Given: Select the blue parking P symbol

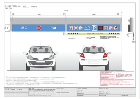Looking at the screenshot, I should click(x=94, y=28).
